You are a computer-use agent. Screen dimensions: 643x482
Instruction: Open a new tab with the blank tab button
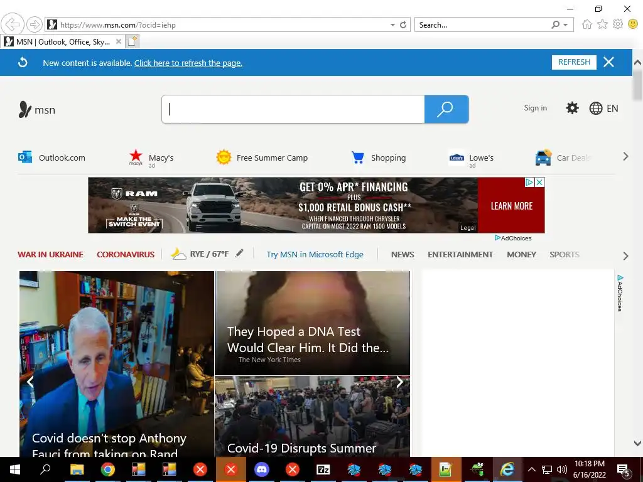click(132, 41)
